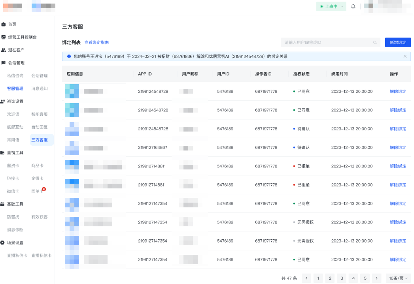Click the 首页 home icon

4,24
